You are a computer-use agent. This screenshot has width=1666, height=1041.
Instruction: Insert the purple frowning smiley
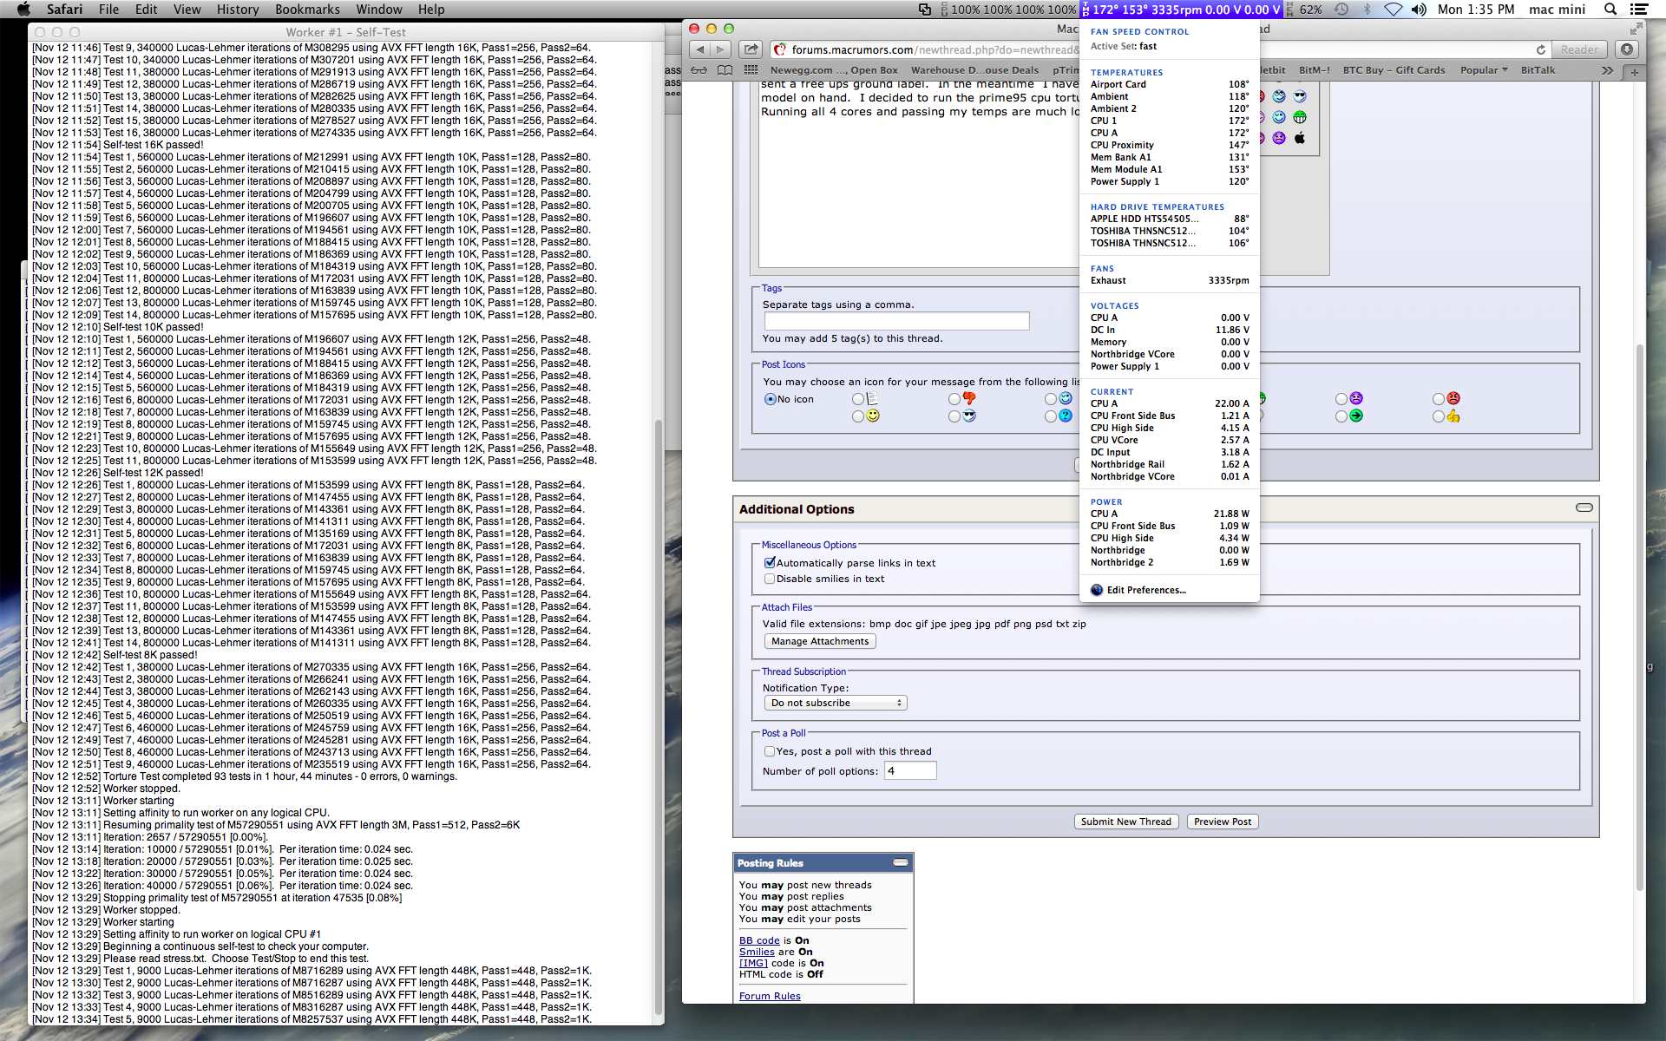(x=1279, y=138)
